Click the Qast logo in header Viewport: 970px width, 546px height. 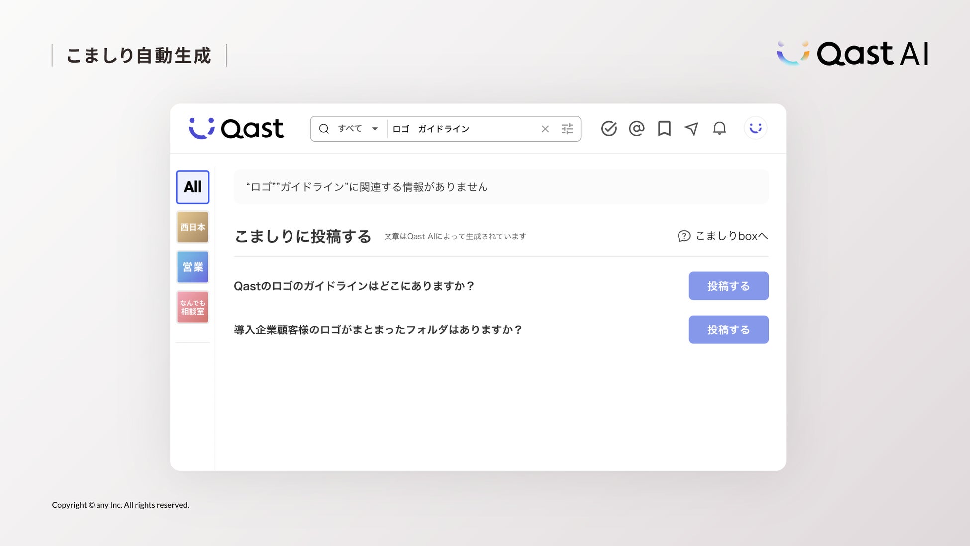coord(236,129)
